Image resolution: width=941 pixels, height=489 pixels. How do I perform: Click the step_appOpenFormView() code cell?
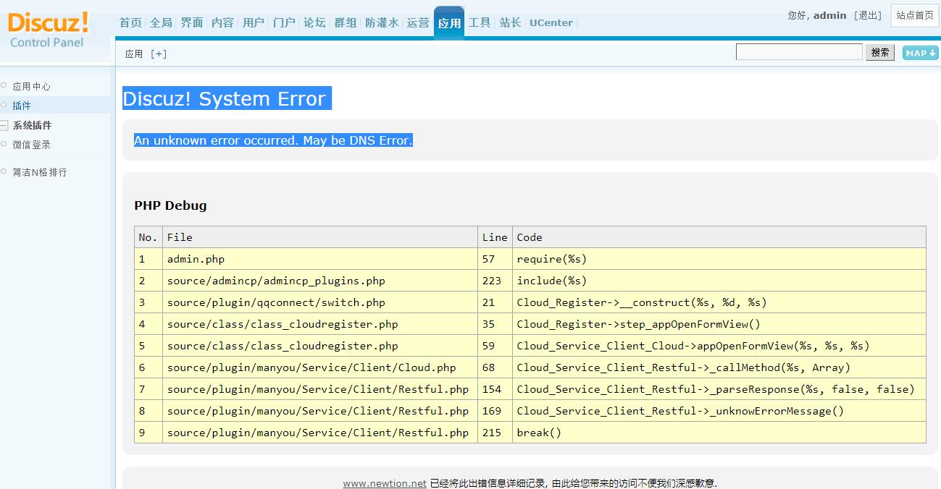(719, 324)
